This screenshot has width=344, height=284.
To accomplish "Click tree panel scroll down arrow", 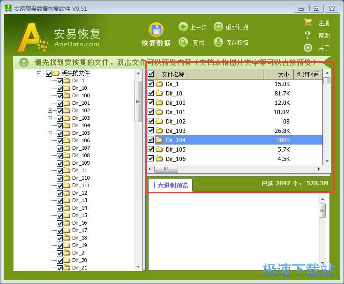I will [138, 267].
